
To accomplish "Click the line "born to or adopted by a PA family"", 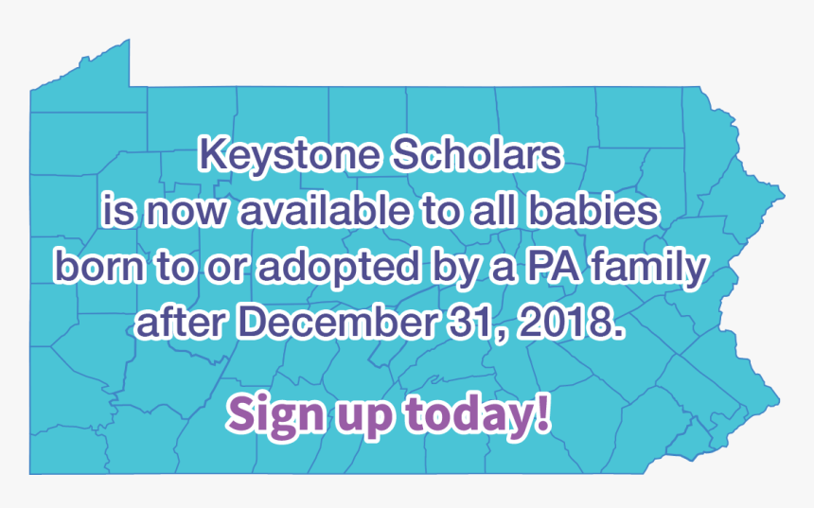I will tap(380, 267).
